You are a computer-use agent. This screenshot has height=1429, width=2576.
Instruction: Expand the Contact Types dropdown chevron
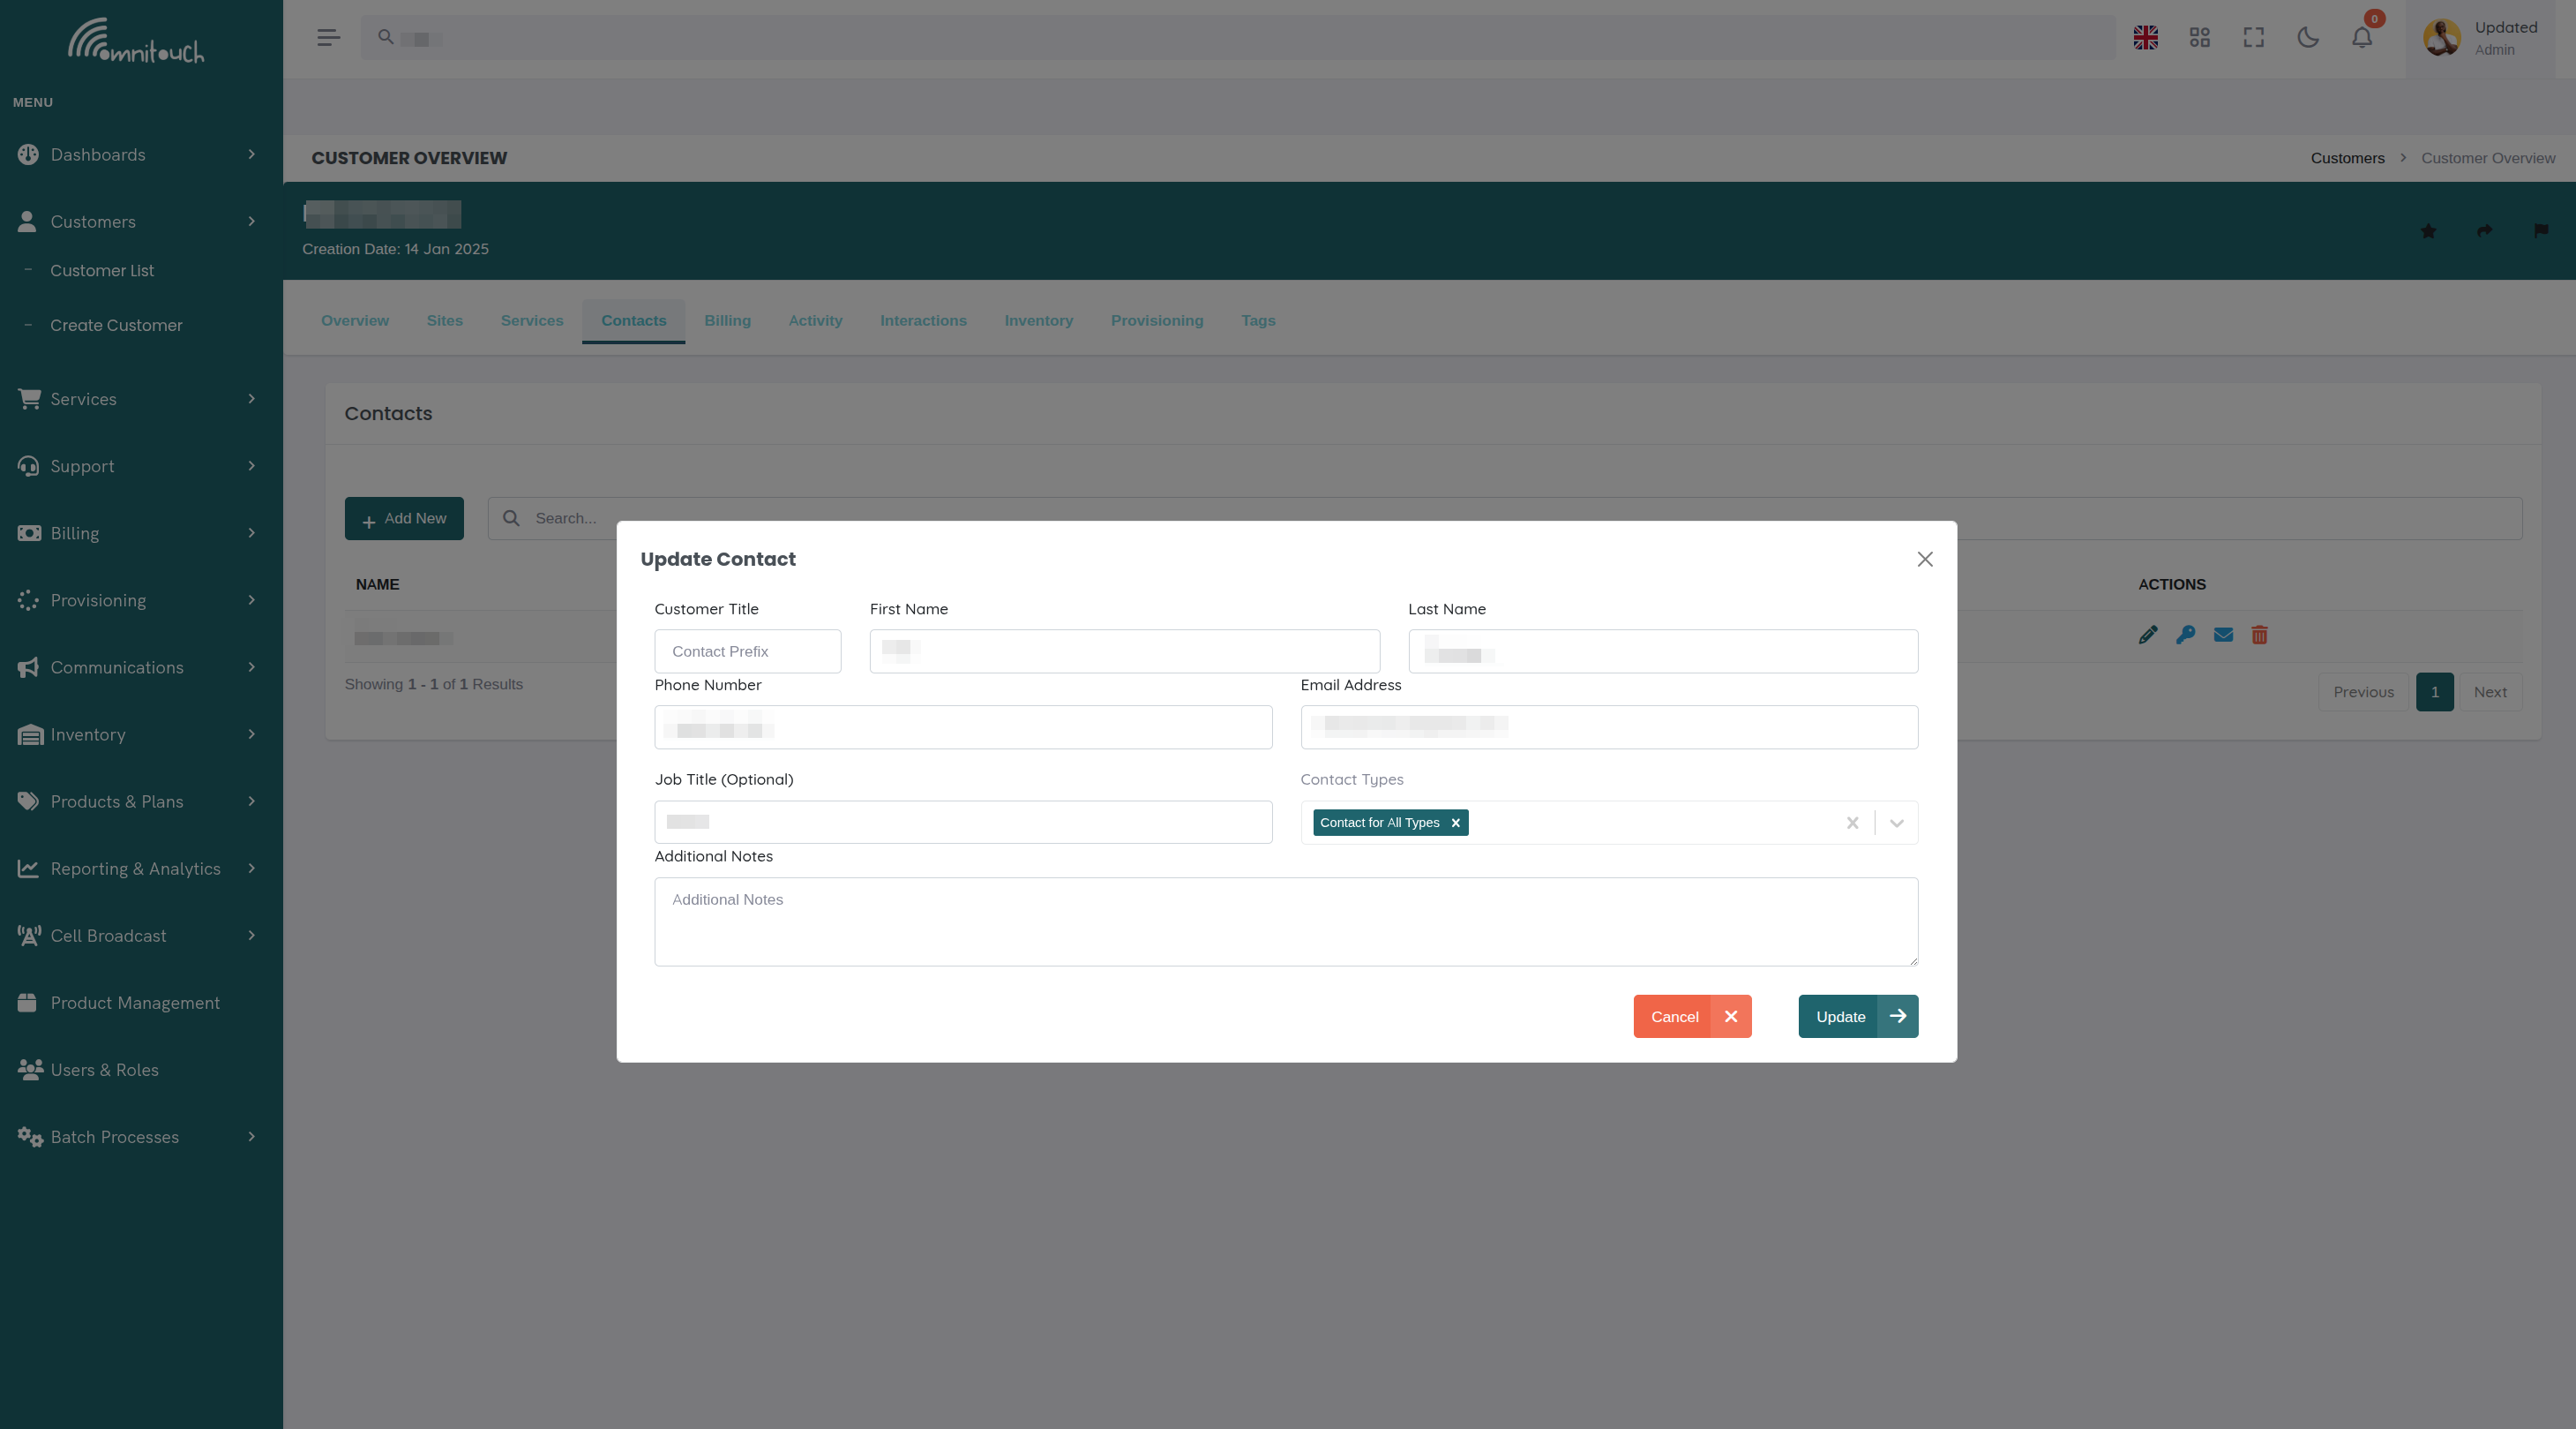[x=1896, y=822]
